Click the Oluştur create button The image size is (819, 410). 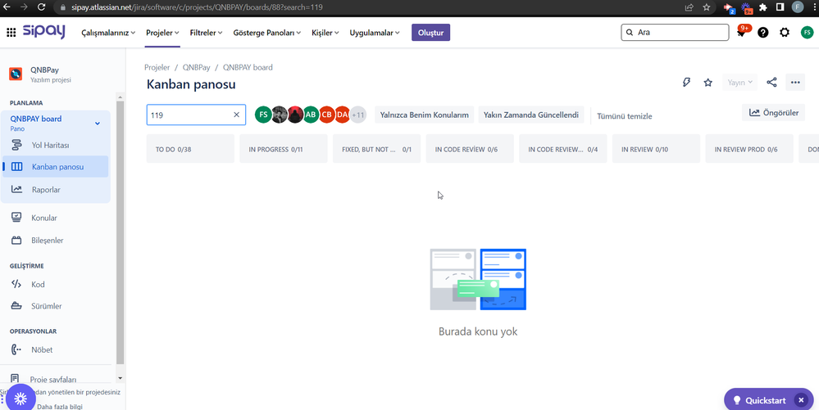[431, 33]
